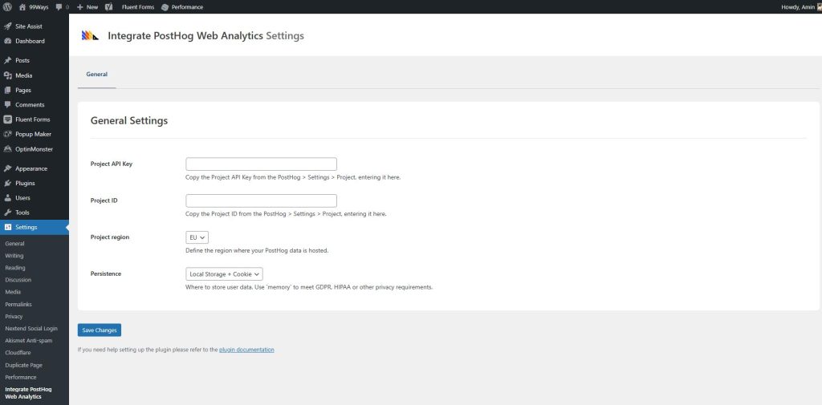Open Akismet Anti-spam settings
Screen dimensions: 822x405
coord(29,341)
